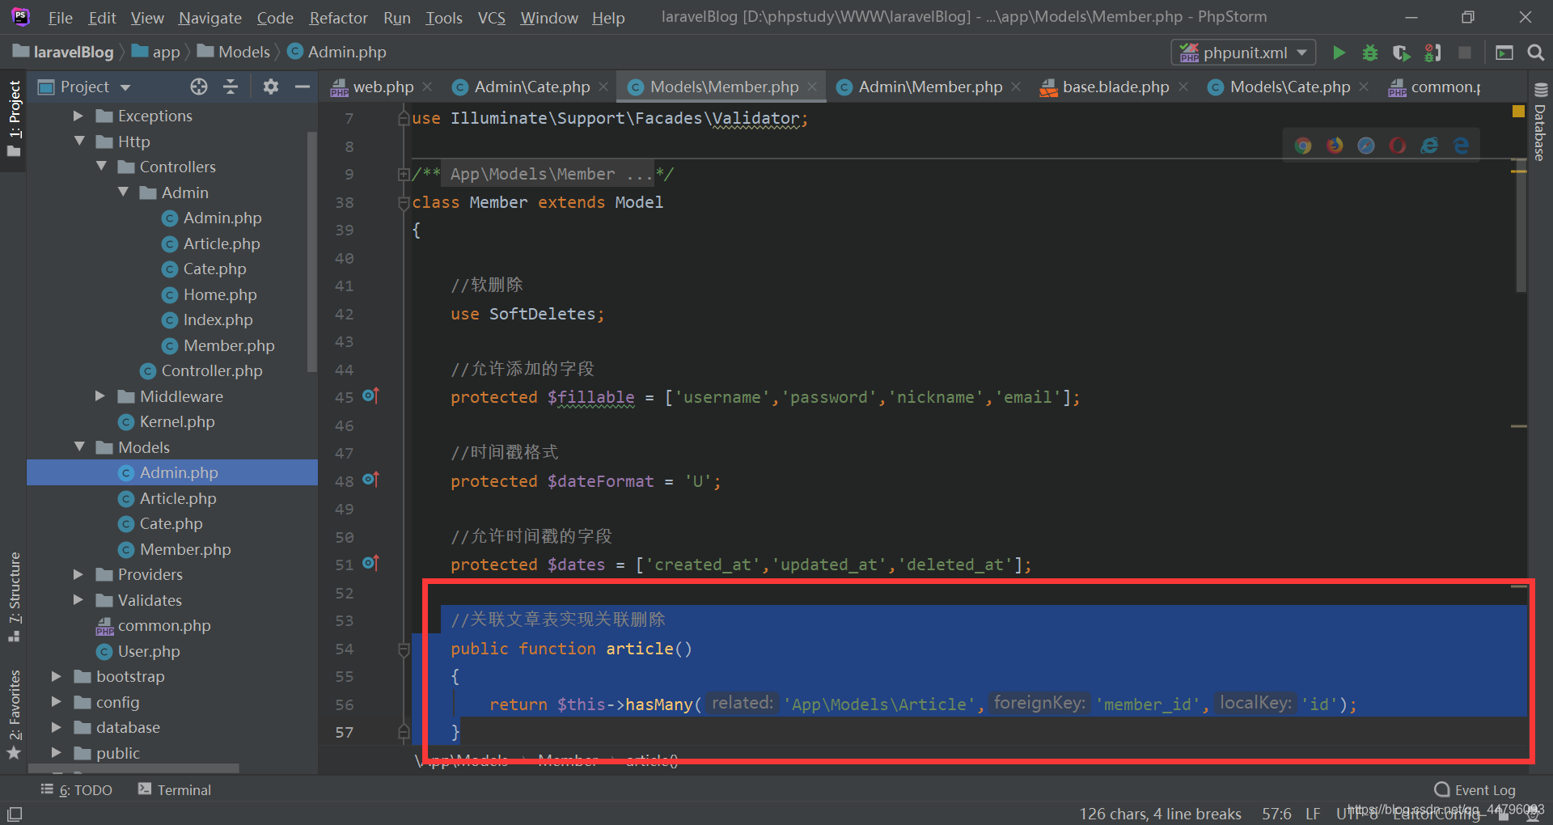Toggle the Favorites side panel

[x=14, y=715]
